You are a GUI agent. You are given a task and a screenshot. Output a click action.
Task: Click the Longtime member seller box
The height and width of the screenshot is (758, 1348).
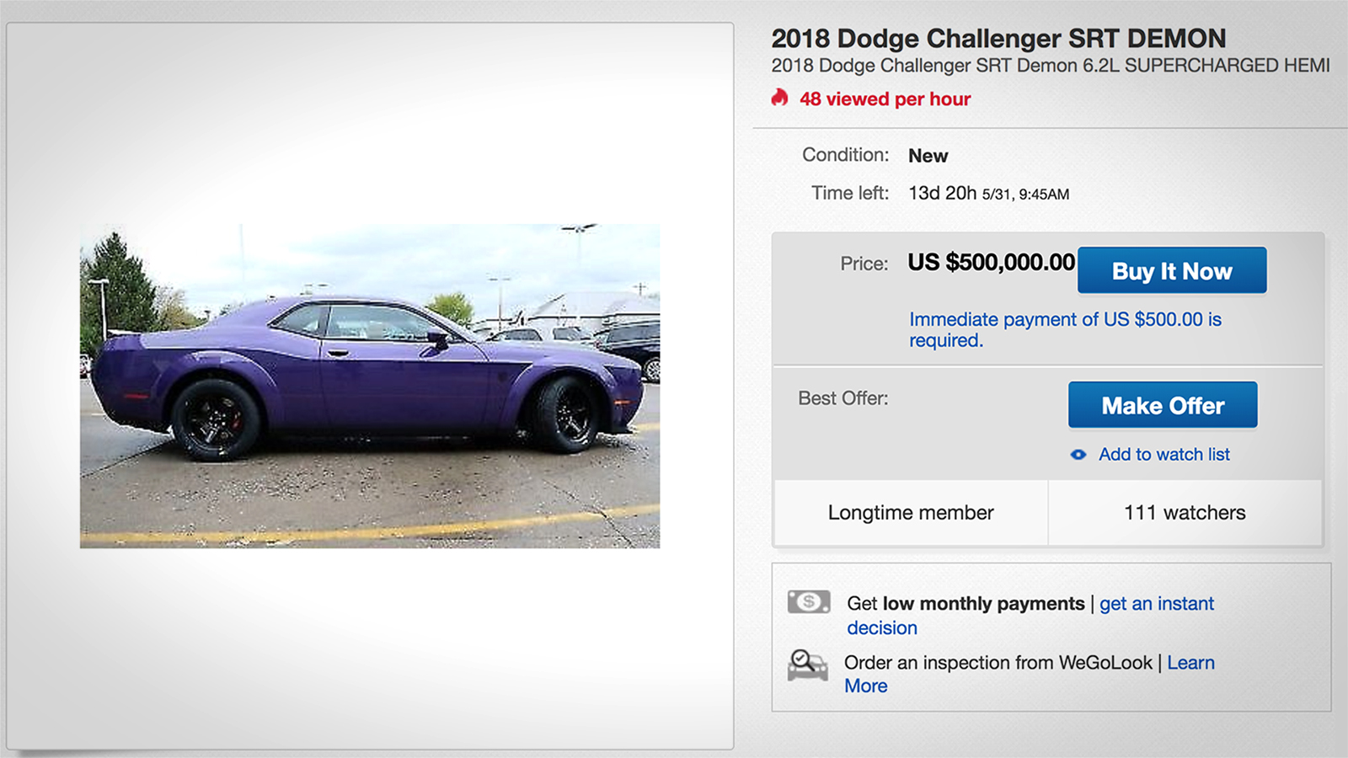911,513
